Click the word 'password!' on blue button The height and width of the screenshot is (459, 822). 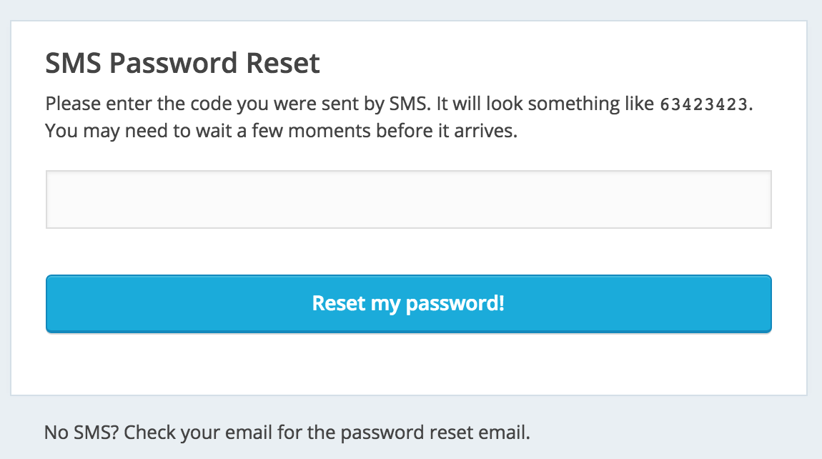pos(455,304)
